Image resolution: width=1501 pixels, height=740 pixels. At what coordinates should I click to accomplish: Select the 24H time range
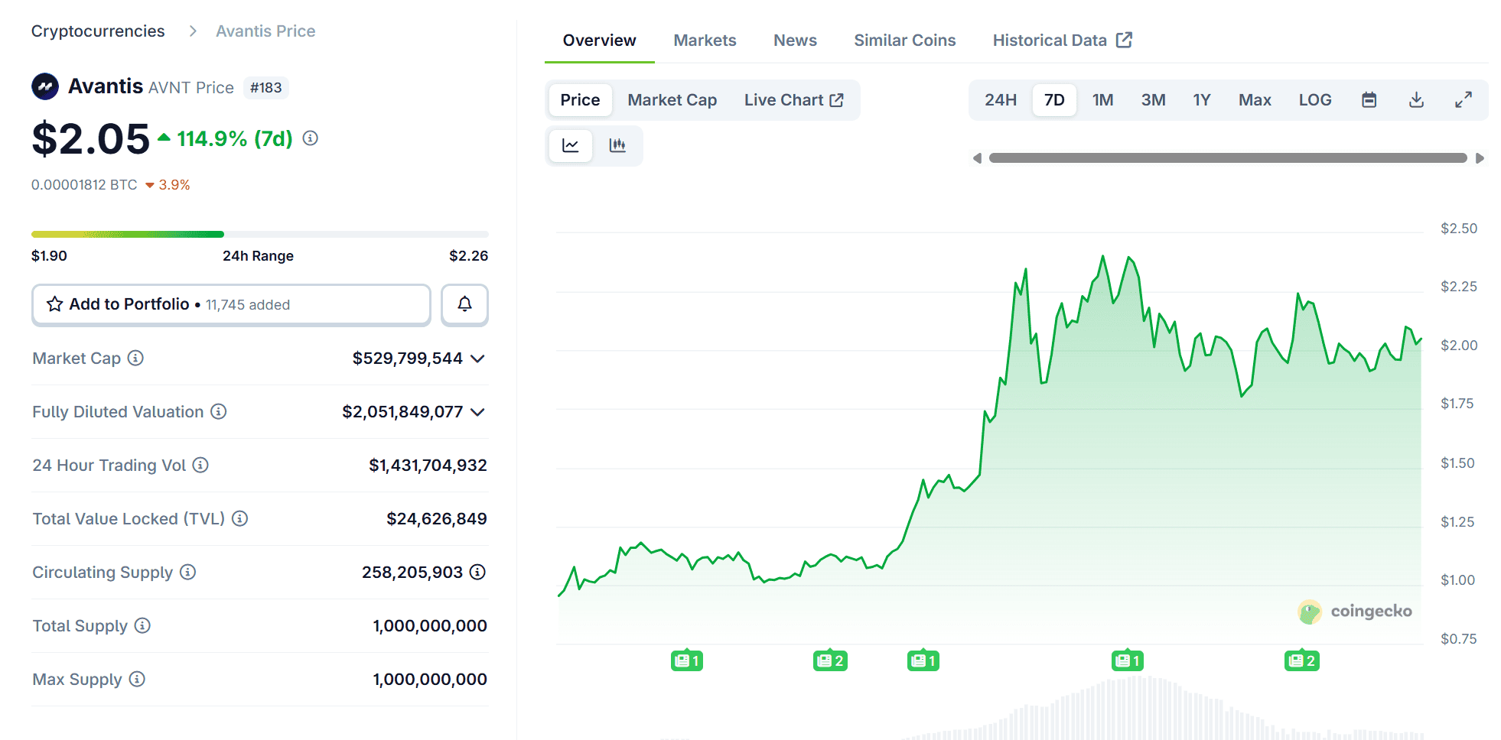coord(1000,100)
